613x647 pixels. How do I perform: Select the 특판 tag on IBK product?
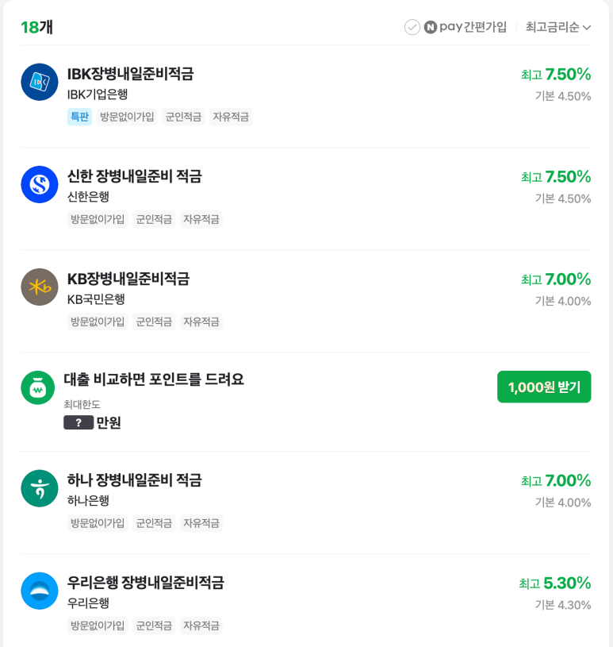coord(79,117)
